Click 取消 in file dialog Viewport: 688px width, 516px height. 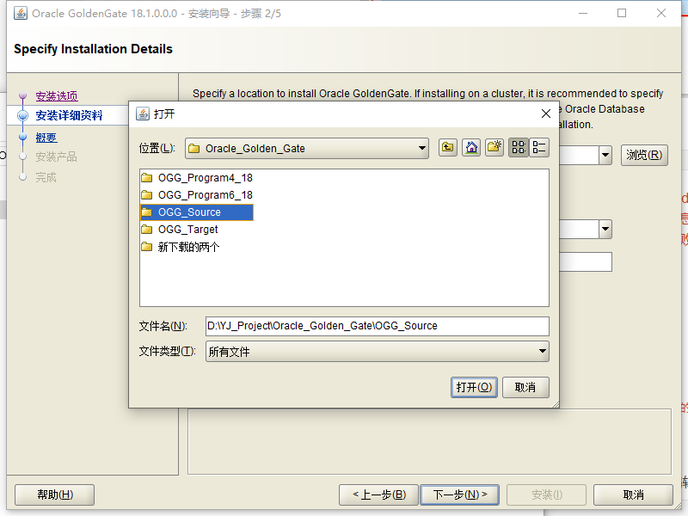coord(525,388)
